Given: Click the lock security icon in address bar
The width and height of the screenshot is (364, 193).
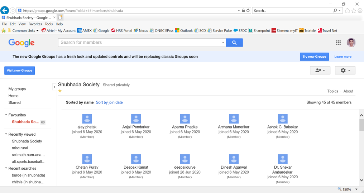Looking at the screenshot, I should point(243,10).
